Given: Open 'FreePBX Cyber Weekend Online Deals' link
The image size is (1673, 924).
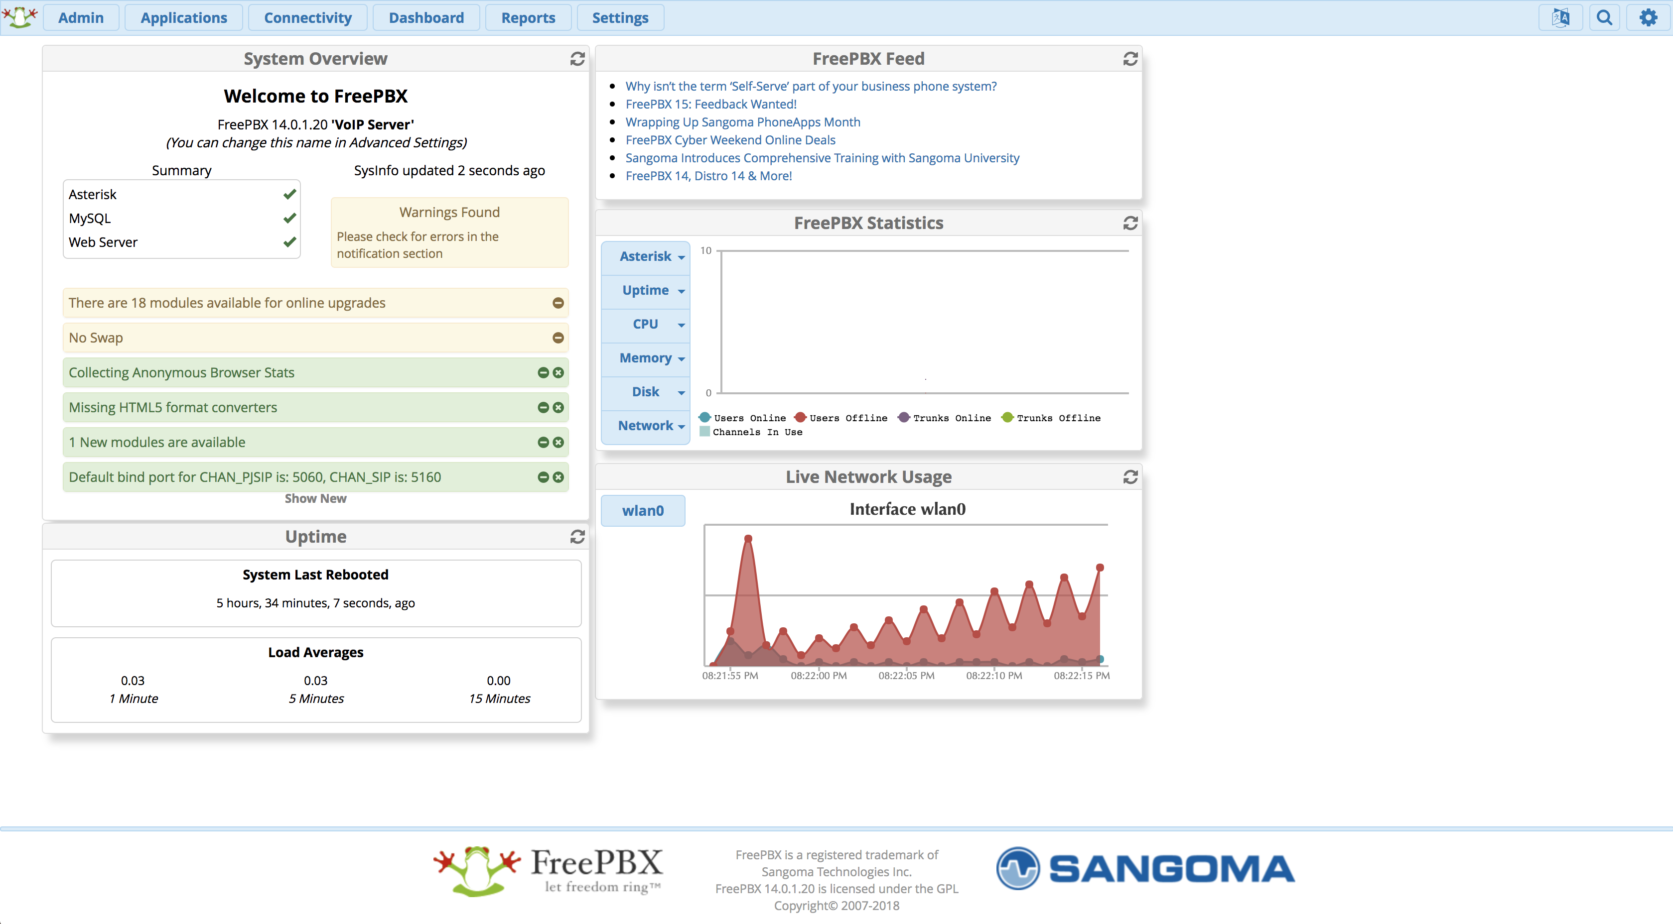Looking at the screenshot, I should 731,140.
